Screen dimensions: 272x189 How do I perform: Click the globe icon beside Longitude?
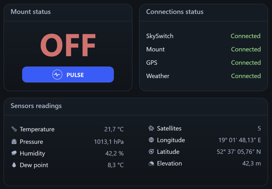(x=151, y=140)
